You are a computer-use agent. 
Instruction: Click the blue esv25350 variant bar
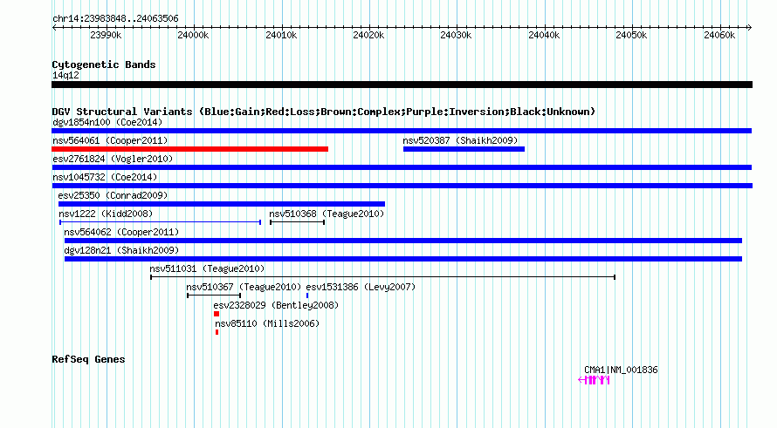[x=222, y=204]
